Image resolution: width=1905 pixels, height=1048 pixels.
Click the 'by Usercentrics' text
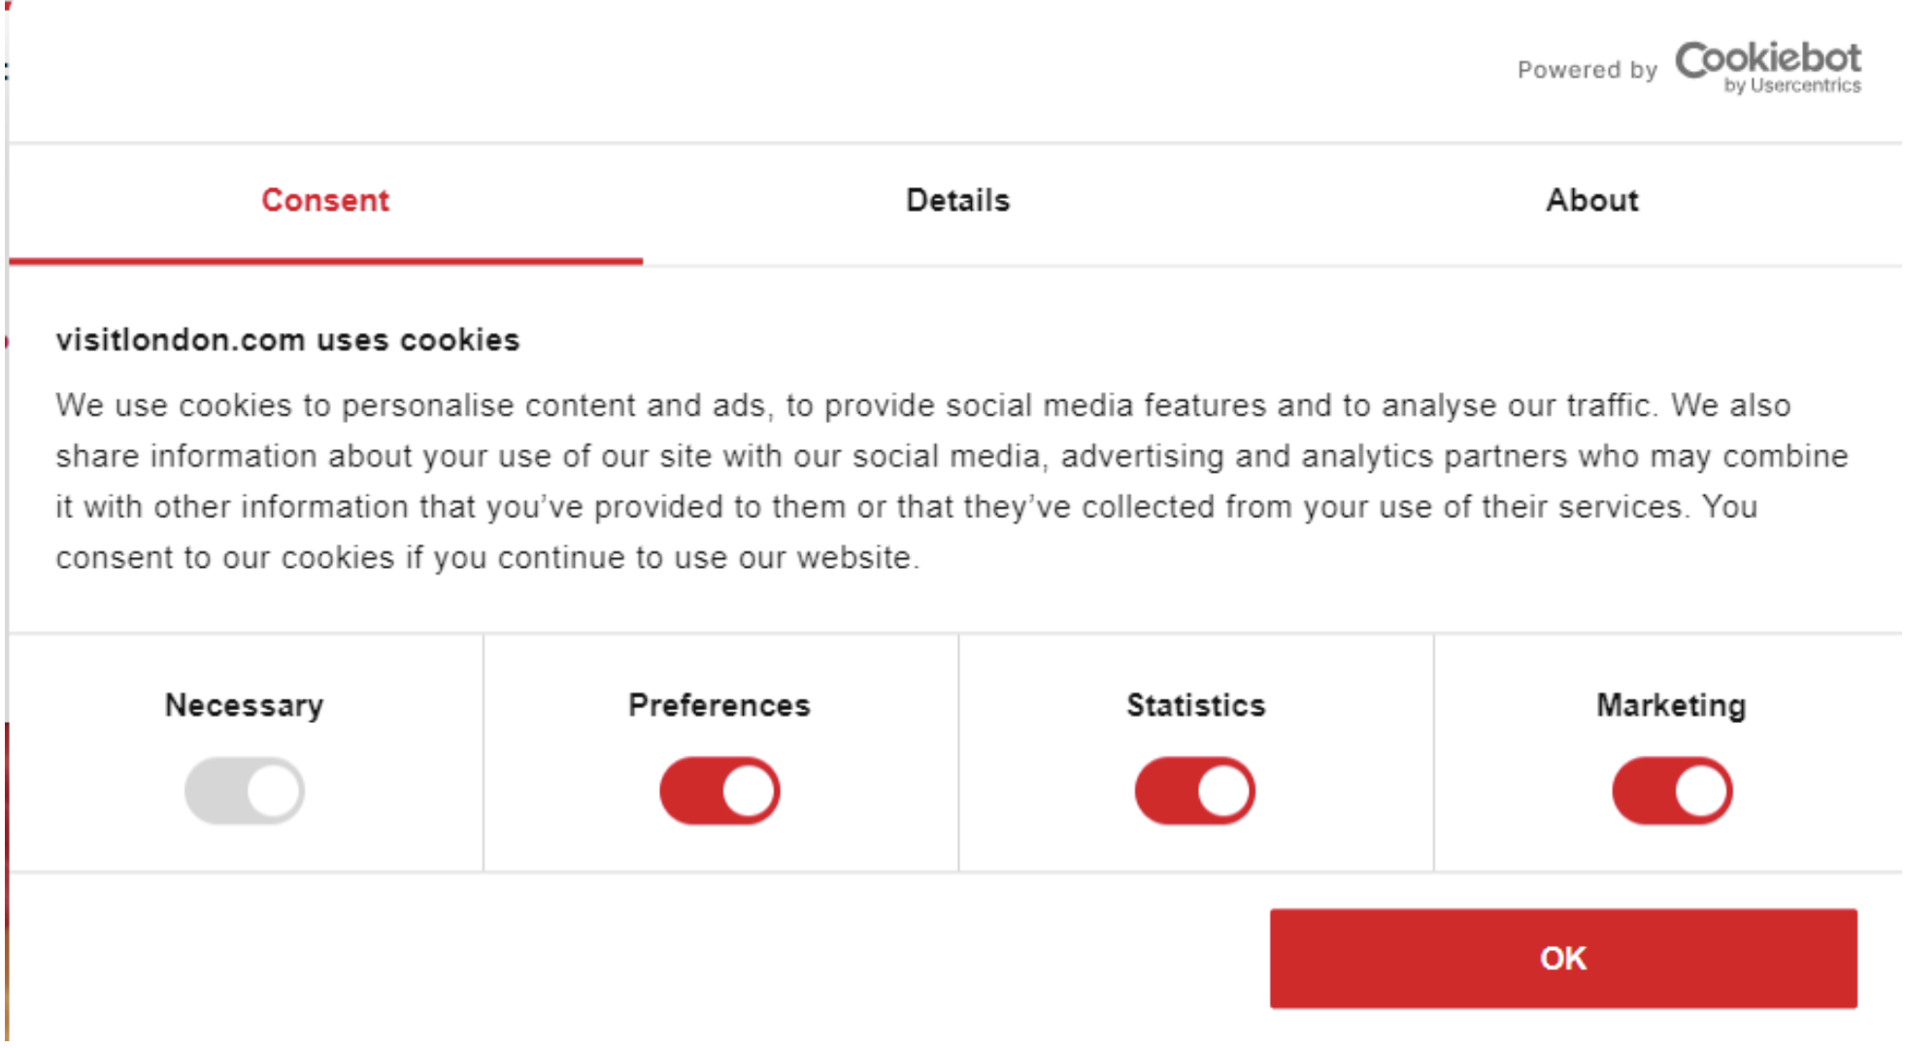pyautogui.click(x=1792, y=86)
